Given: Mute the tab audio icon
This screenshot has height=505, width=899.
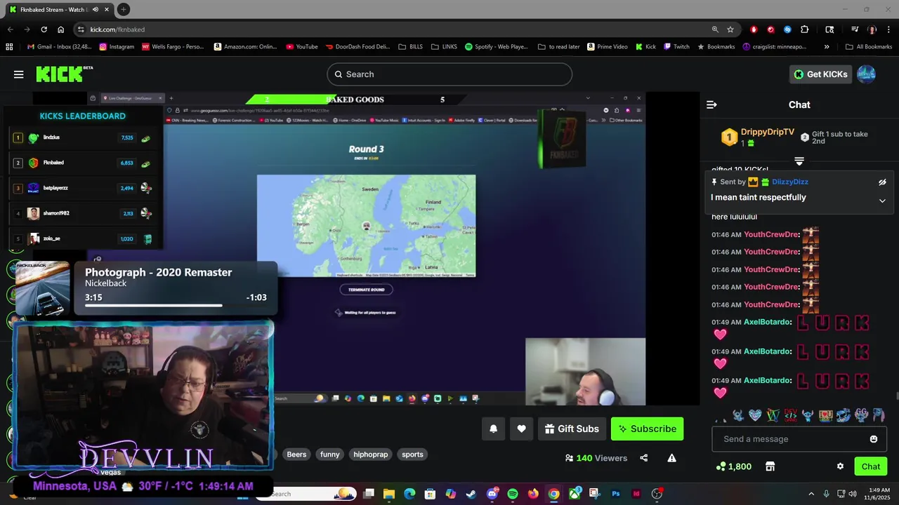Looking at the screenshot, I should 95,9.
